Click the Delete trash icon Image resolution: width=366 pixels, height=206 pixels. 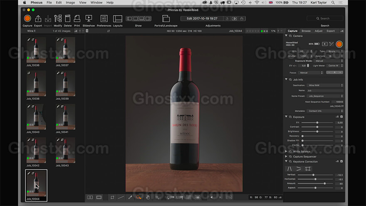tap(68, 18)
